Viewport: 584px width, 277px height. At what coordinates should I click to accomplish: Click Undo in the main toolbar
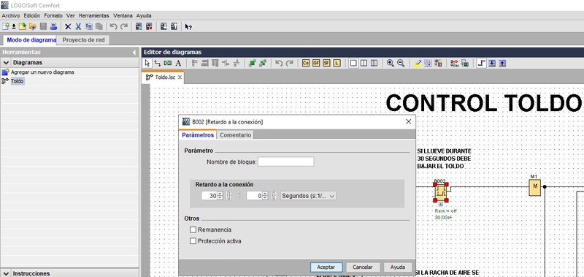tap(114, 26)
